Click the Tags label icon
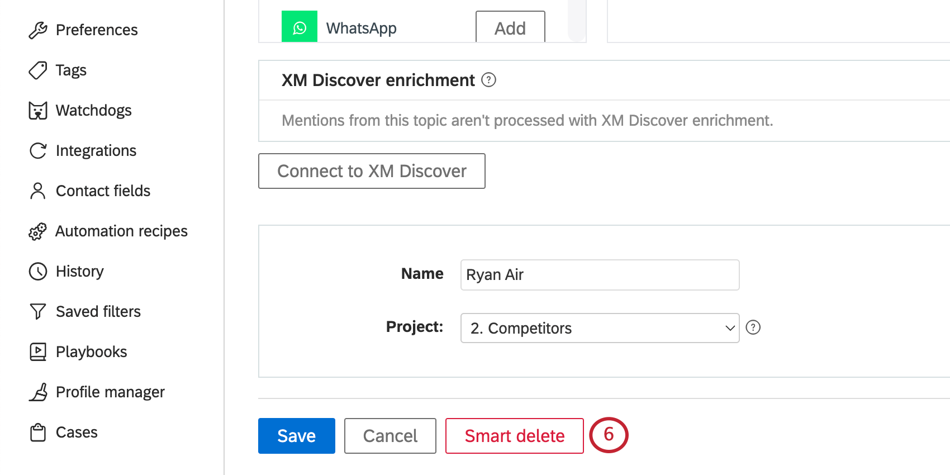 (x=37, y=70)
